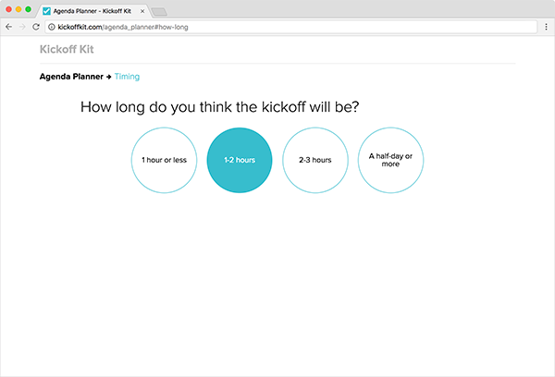This screenshot has height=377, width=555.
Task: Click the Timing breadcrumb link
Action: tap(127, 77)
